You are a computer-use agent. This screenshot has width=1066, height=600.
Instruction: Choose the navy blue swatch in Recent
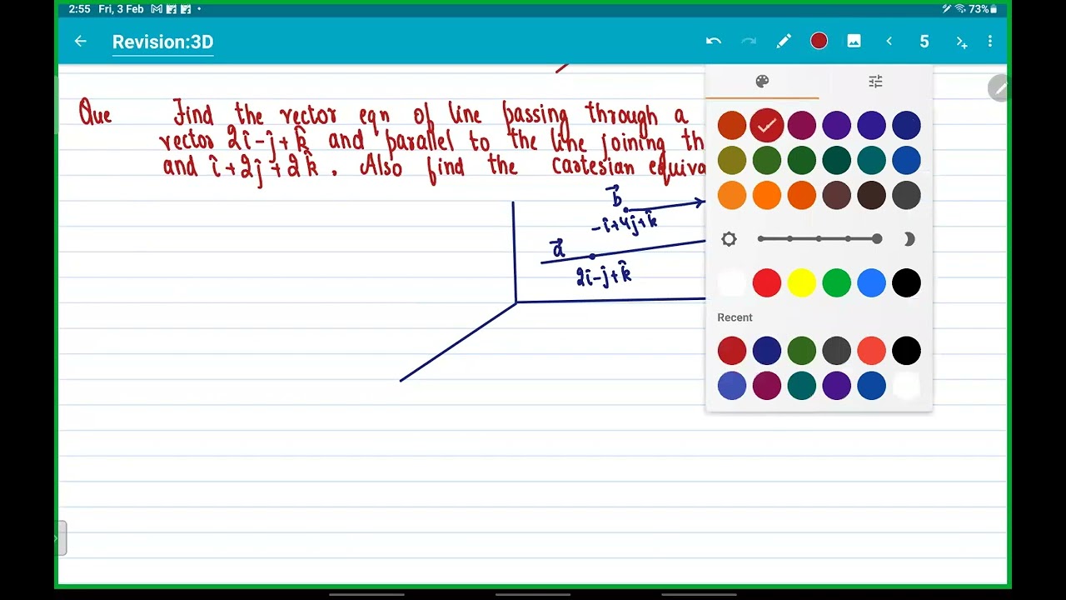tap(766, 351)
